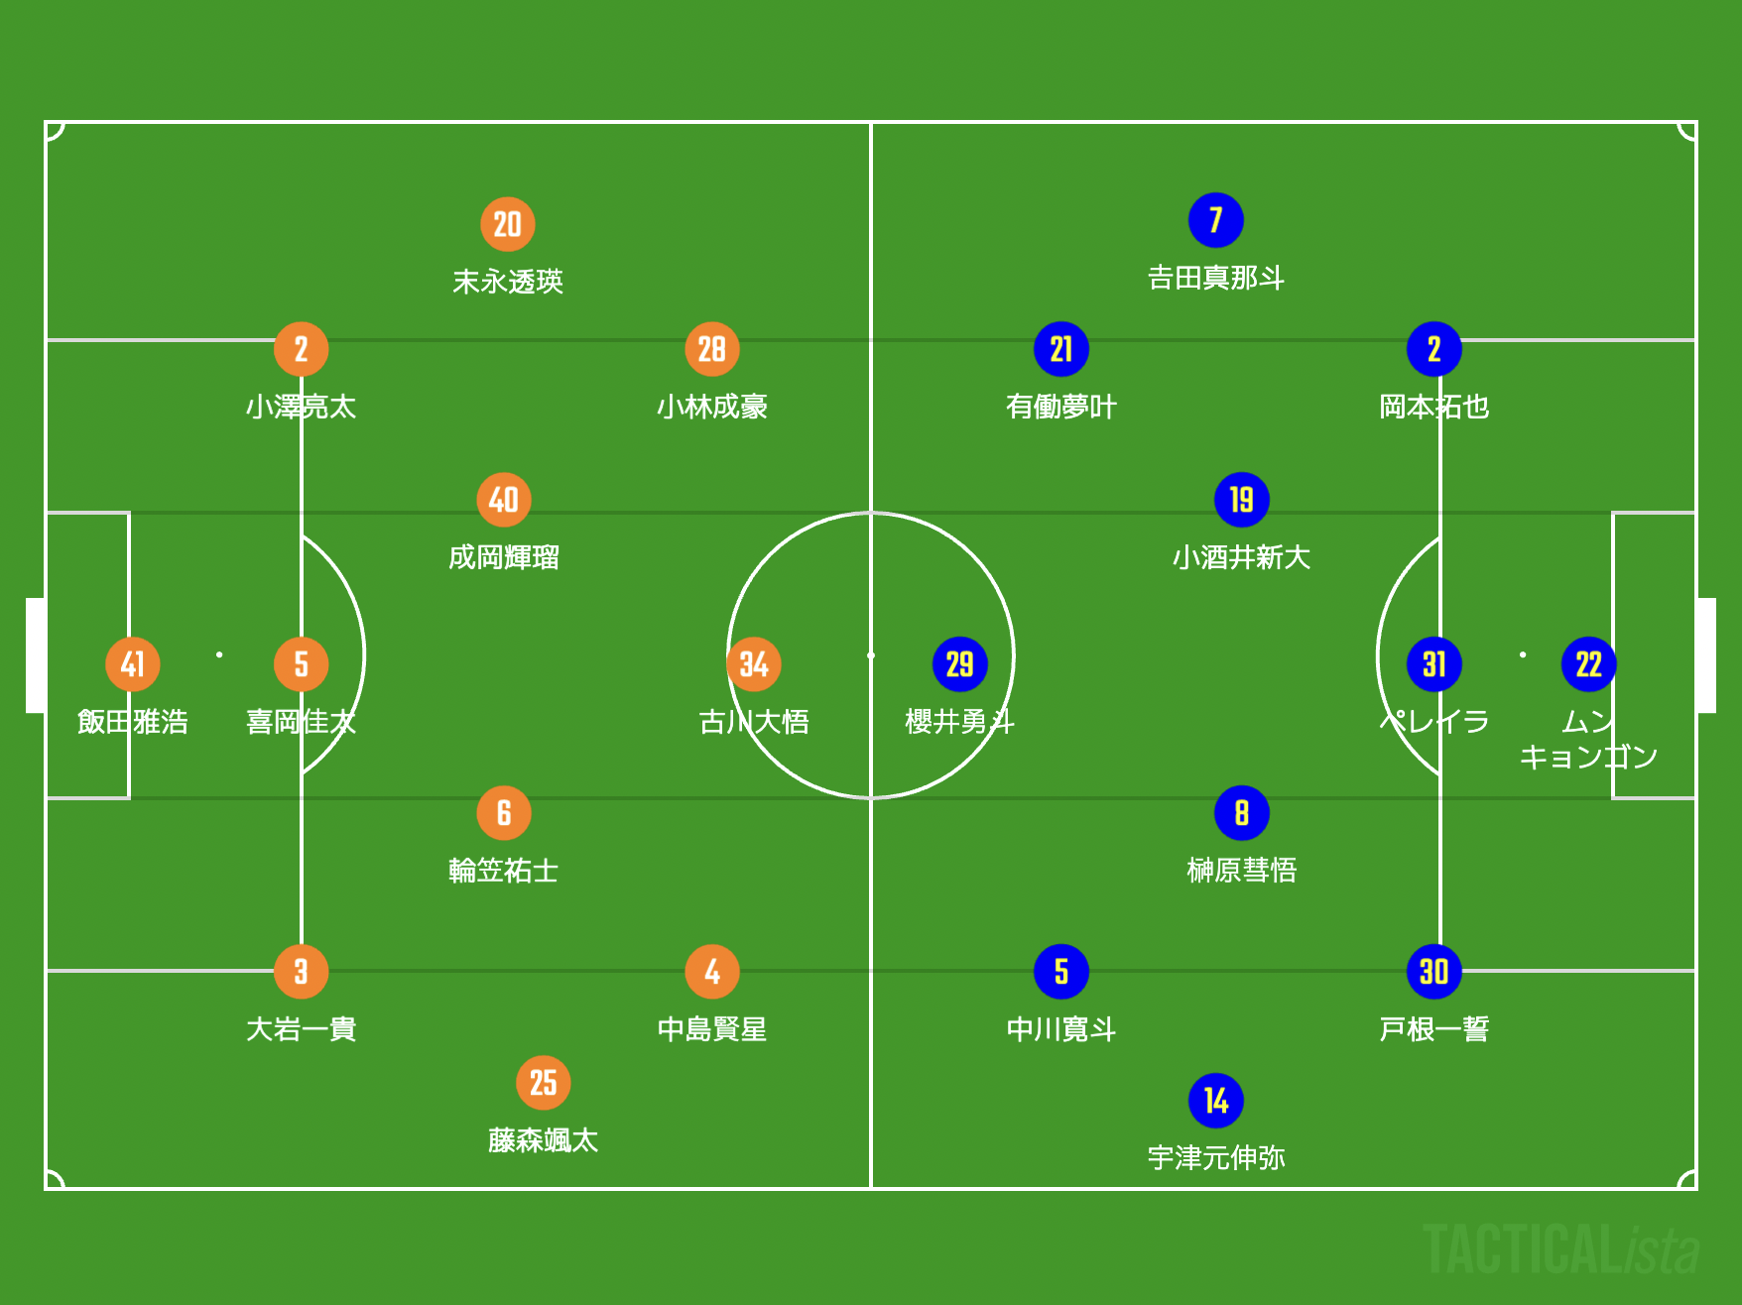Click the blue number 22 goalkeeper marker
This screenshot has width=1742, height=1305.
coord(1588,663)
